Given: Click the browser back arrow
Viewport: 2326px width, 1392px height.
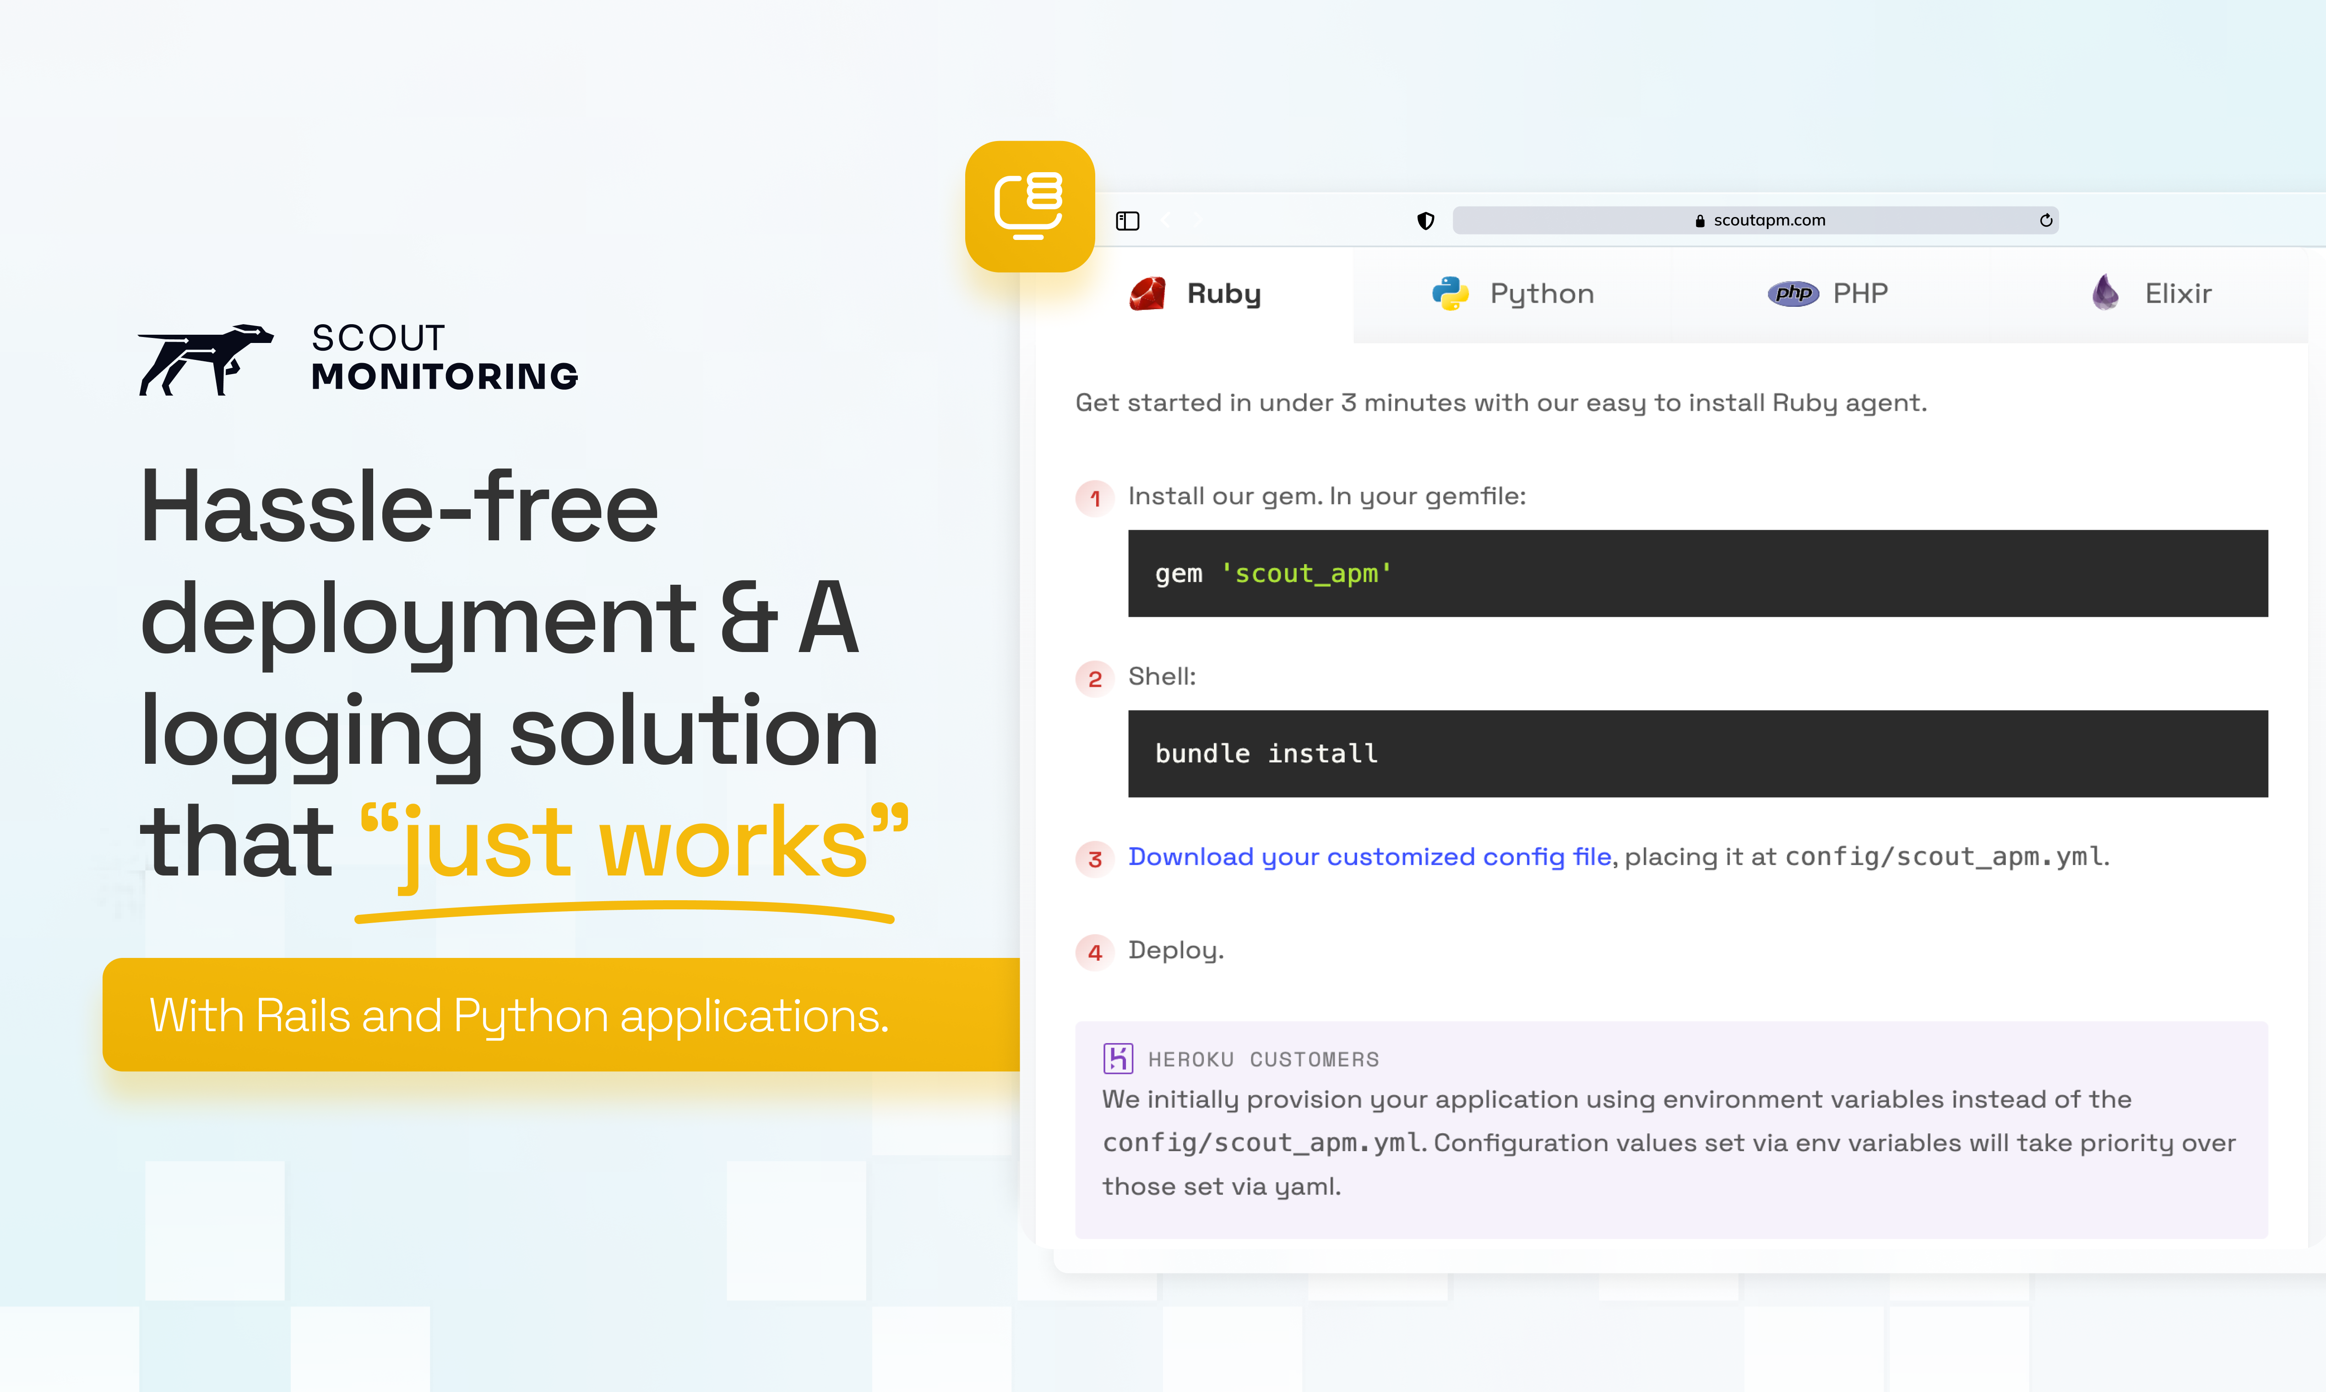Looking at the screenshot, I should [x=1166, y=220].
